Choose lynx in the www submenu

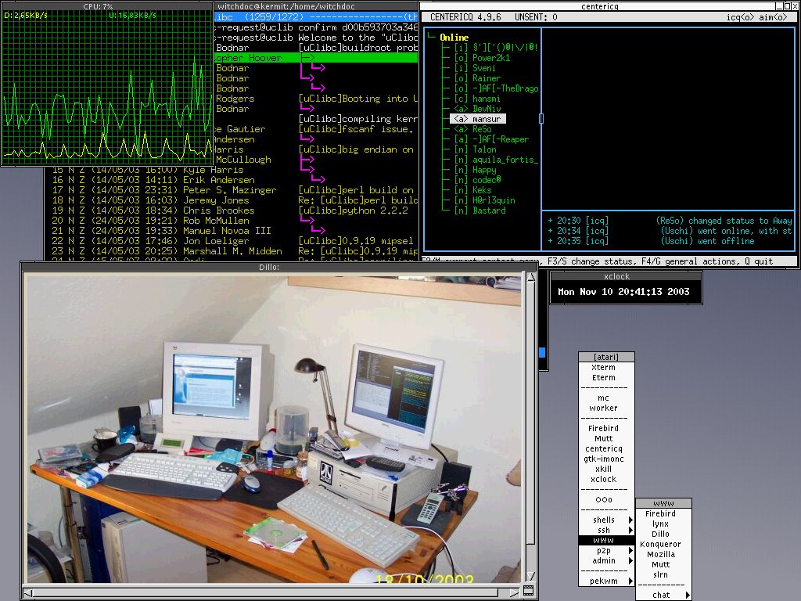(660, 524)
